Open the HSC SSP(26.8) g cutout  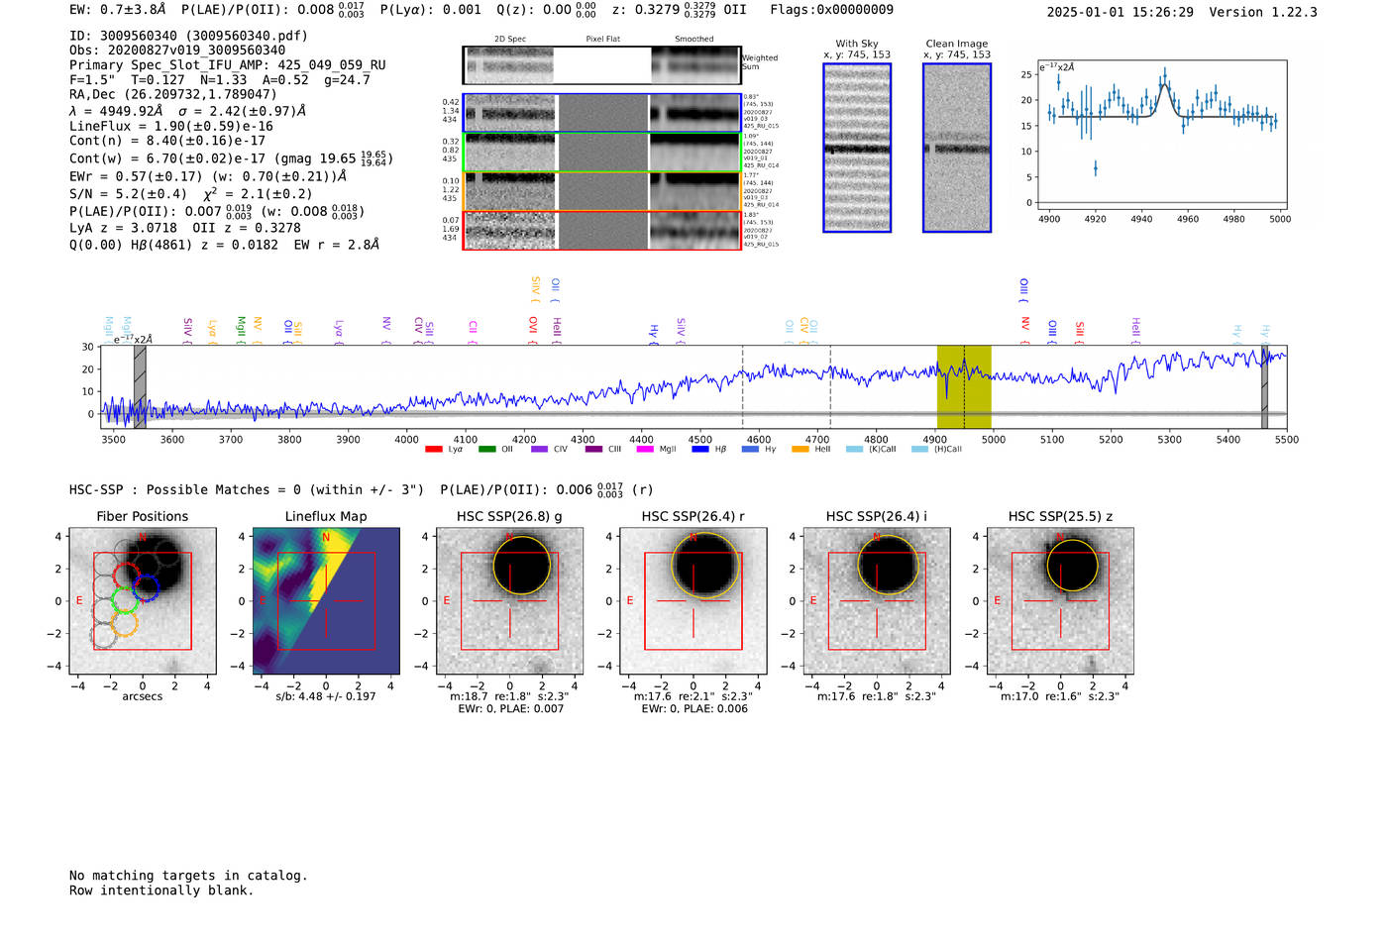click(509, 601)
